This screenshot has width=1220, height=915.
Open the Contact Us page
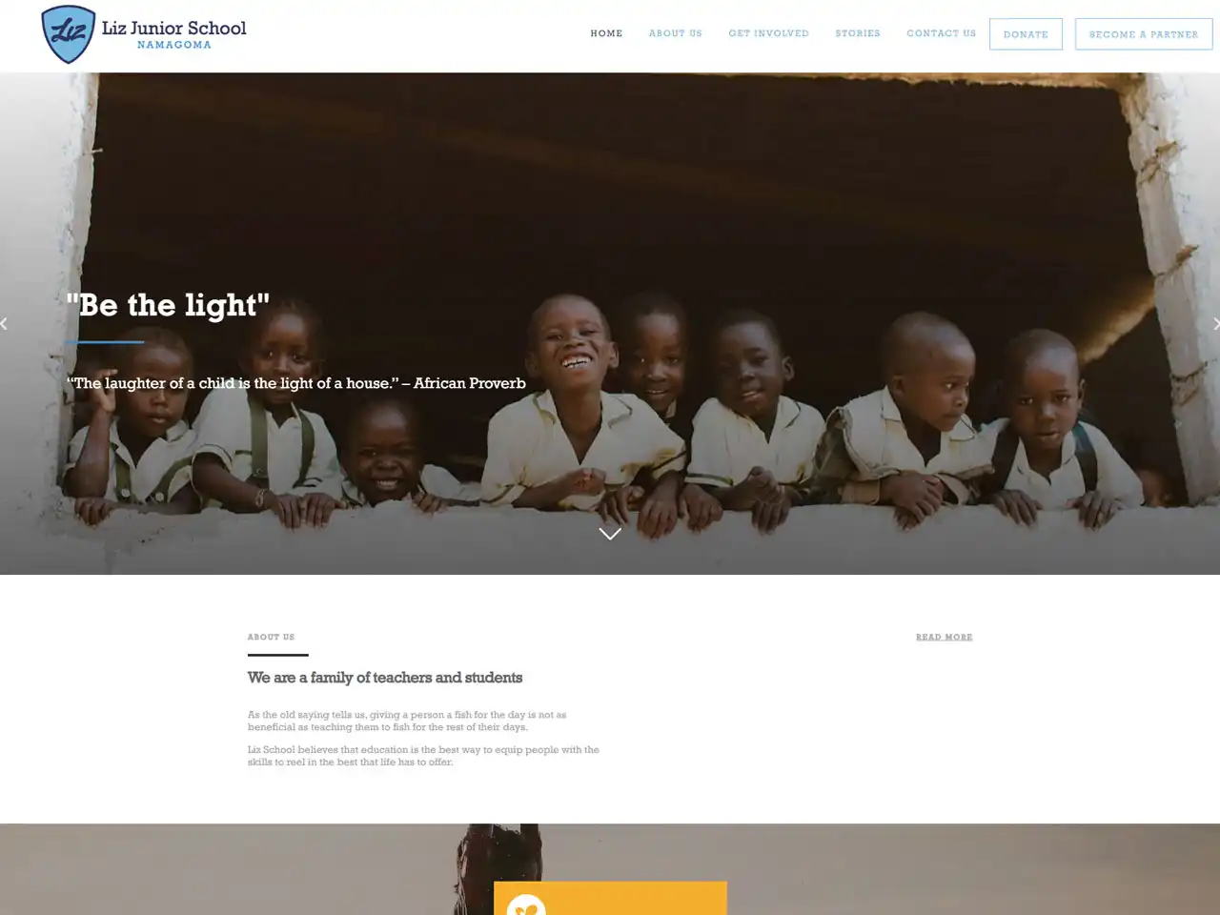[x=942, y=33]
